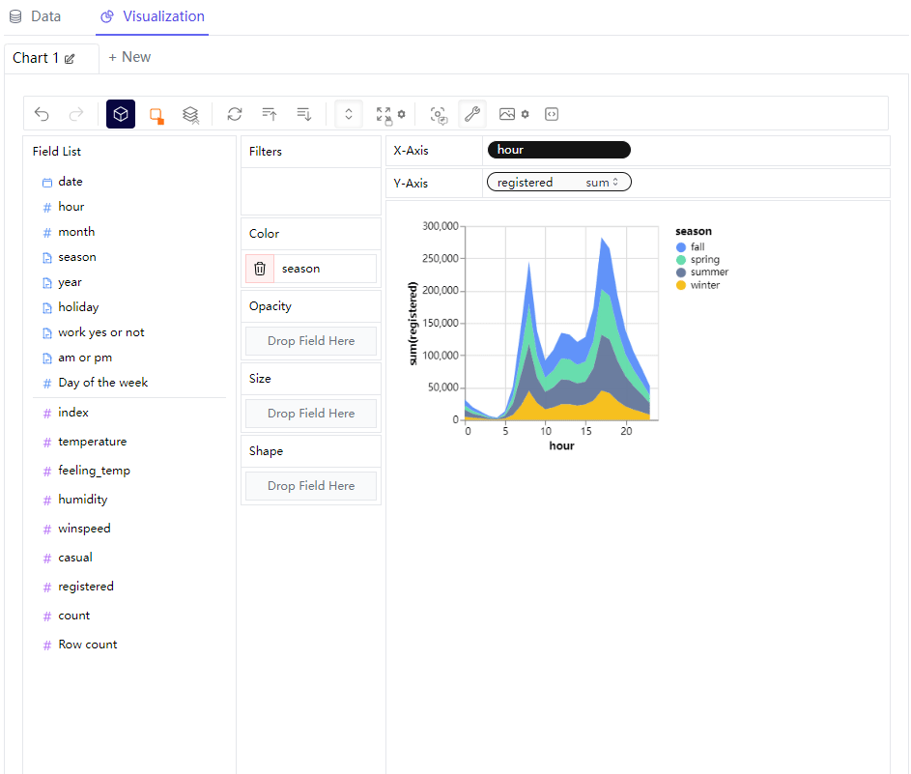Viewport: 911px width, 774px height.
Task: Click the Shape Drop Field Here box
Action: pos(311,486)
